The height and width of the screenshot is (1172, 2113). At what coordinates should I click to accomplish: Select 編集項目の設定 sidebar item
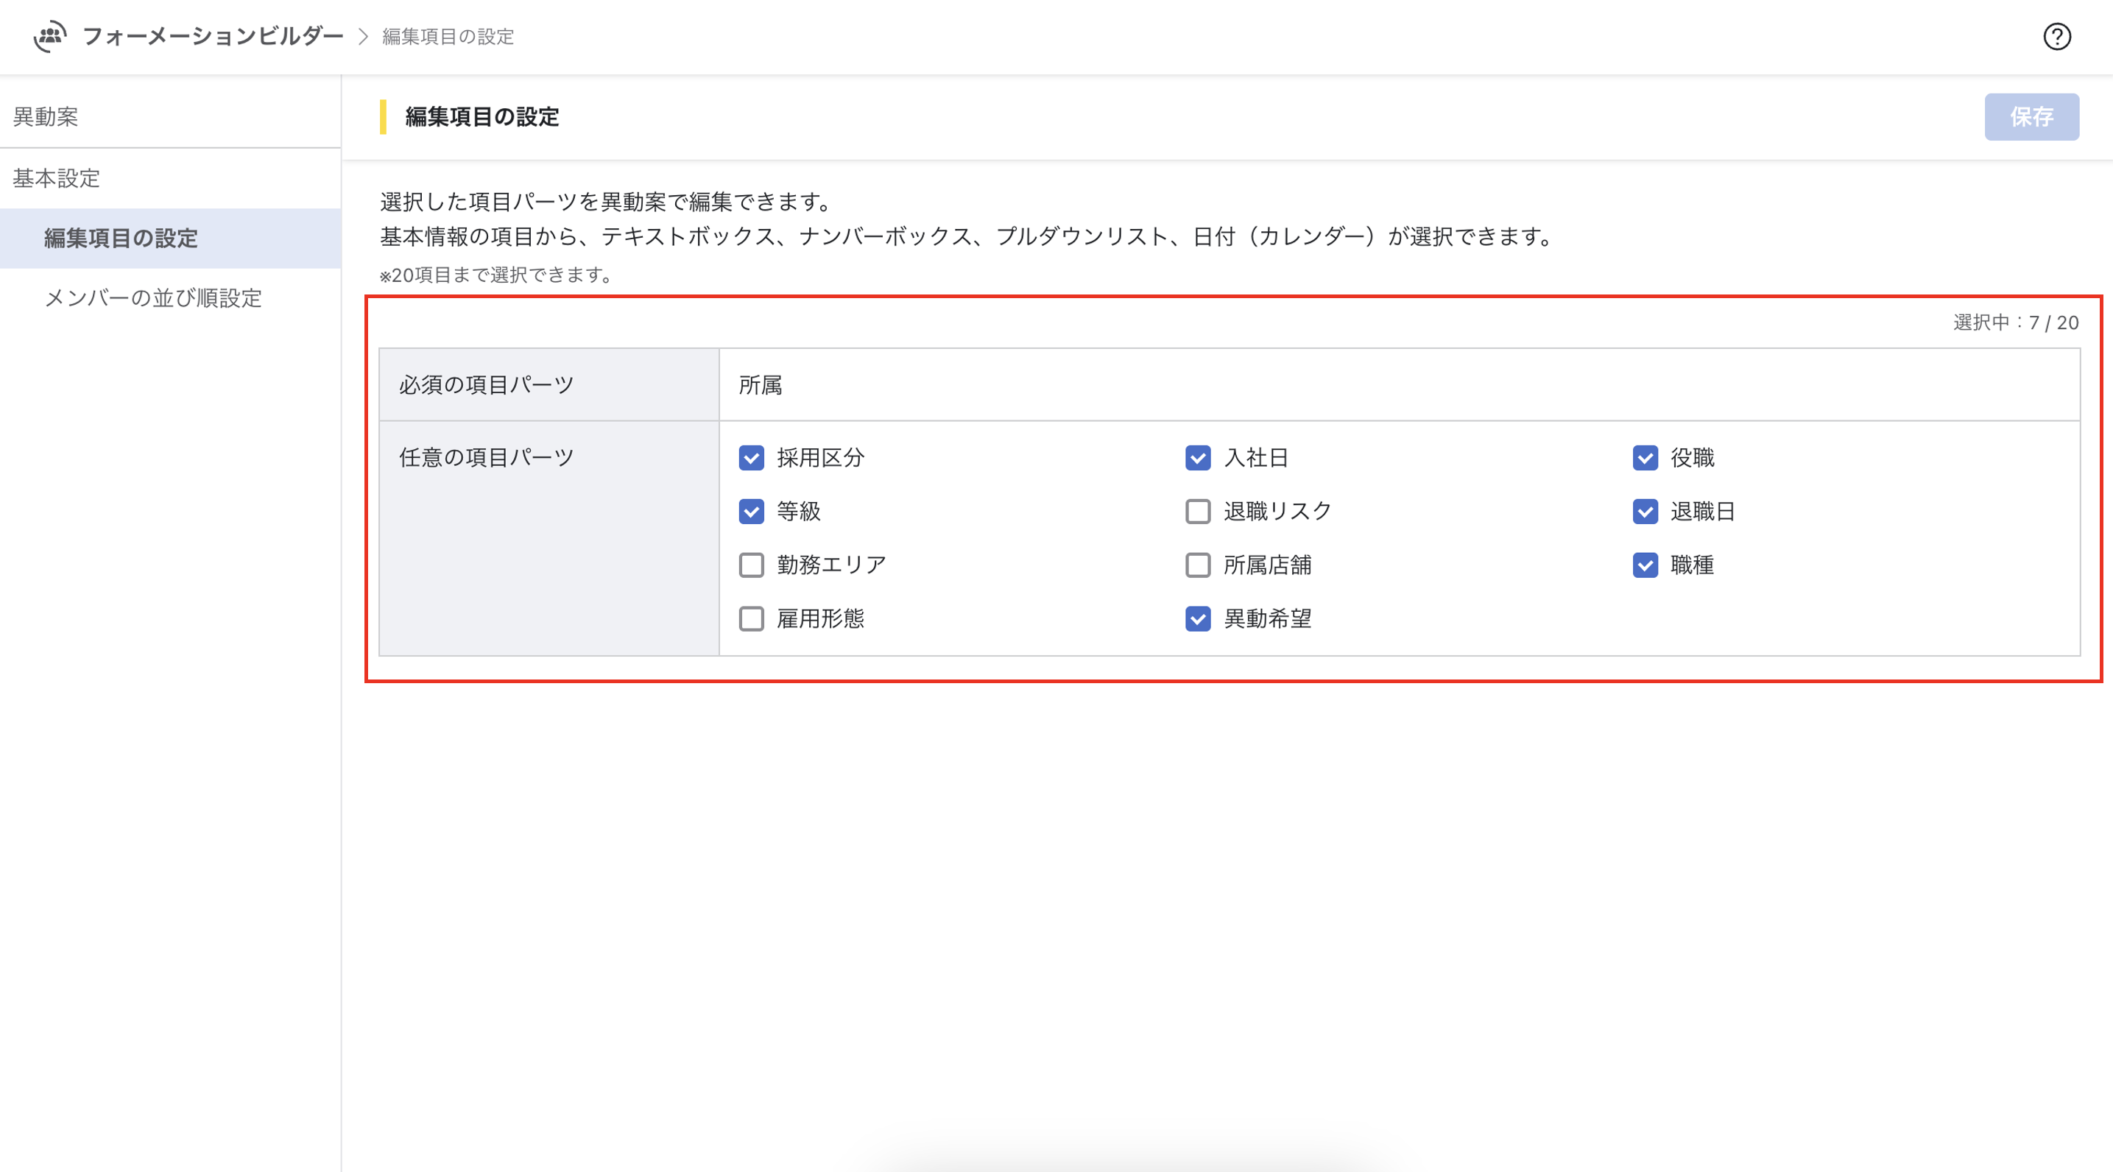click(x=121, y=238)
